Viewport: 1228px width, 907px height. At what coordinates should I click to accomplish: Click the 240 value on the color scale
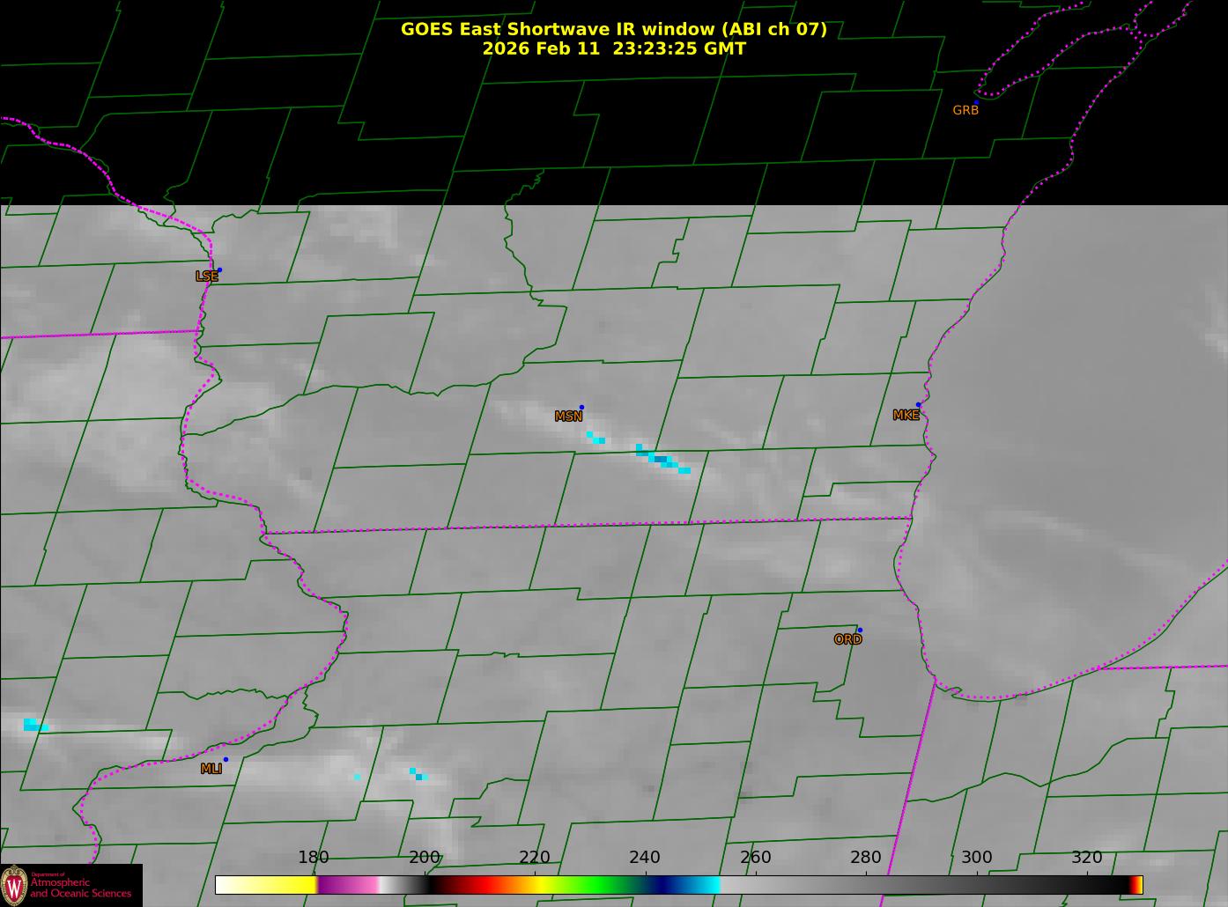point(645,858)
